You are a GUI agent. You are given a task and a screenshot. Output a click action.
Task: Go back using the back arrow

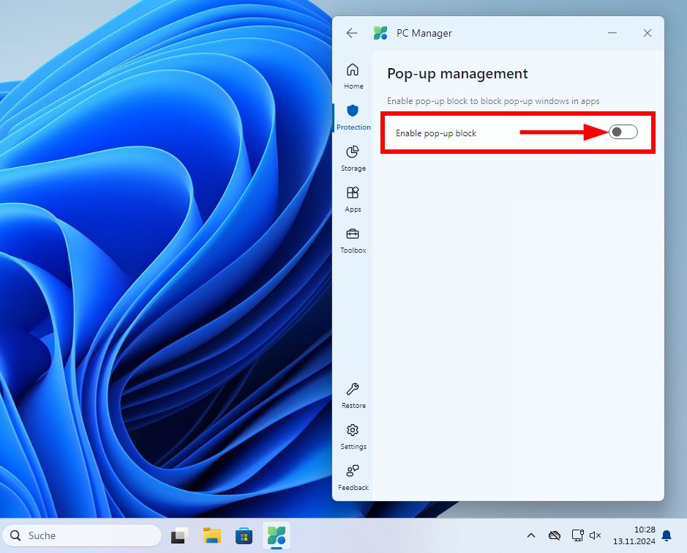351,33
